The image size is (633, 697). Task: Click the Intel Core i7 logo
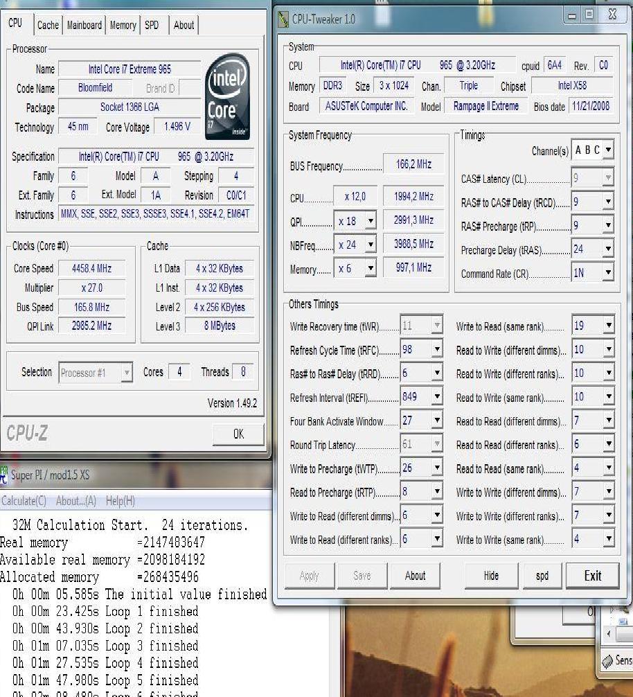coord(227,97)
